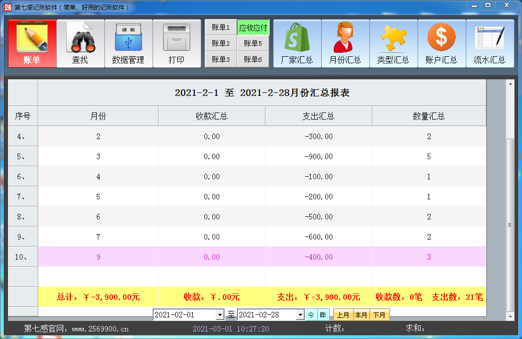Image resolution: width=522 pixels, height=339 pixels.
Task: Select the highlighted month 9 cell
Action: pyautogui.click(x=98, y=257)
